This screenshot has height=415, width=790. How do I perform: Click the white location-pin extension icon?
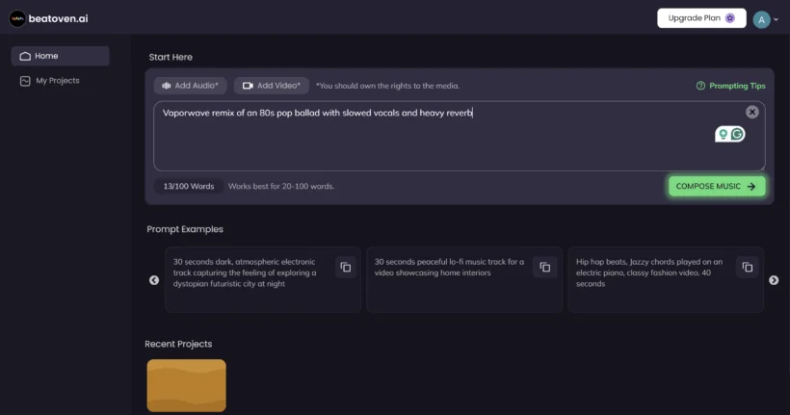(x=723, y=134)
